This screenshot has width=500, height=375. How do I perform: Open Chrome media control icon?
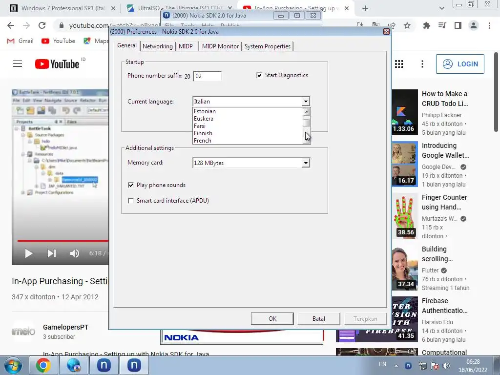(442, 25)
